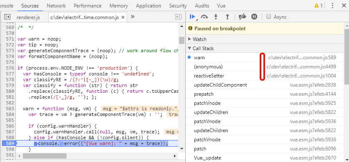The image size is (349, 162).
Task: Step over next function call
Action: [x=204, y=17]
